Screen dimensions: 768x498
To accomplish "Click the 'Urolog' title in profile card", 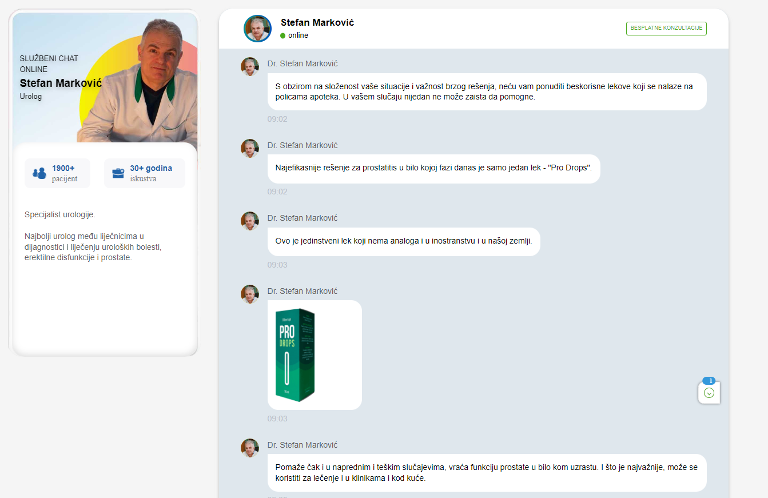I will tap(31, 97).
